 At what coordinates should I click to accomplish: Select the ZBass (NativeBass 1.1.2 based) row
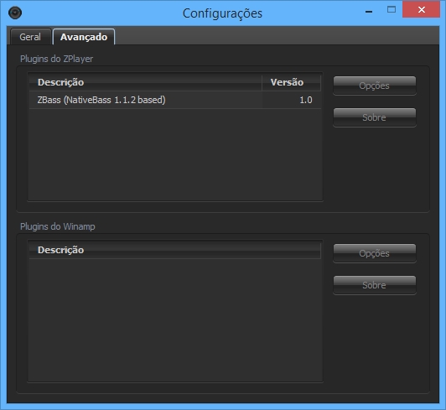175,100
